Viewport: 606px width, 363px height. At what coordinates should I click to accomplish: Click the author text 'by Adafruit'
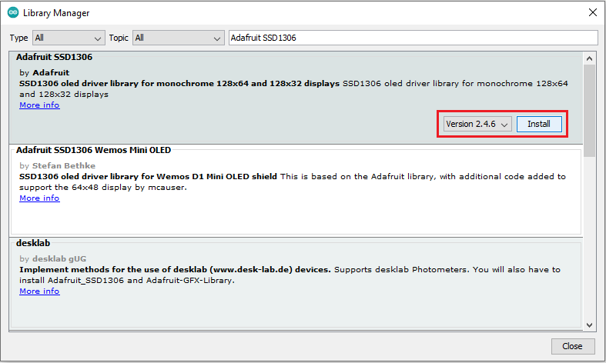pyautogui.click(x=45, y=72)
